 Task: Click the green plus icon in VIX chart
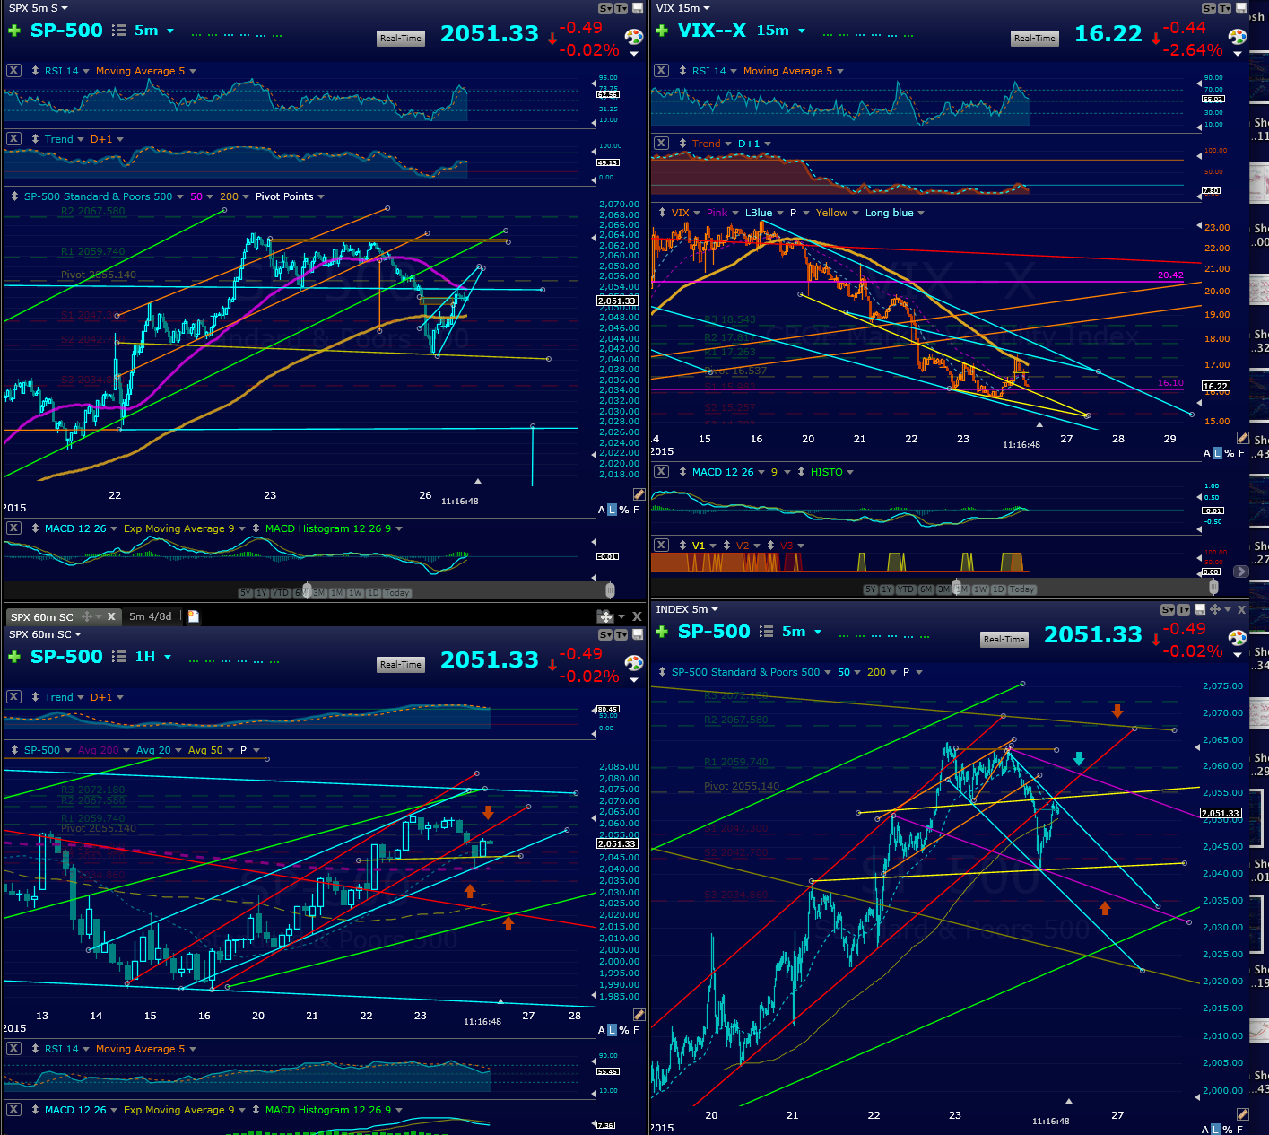[x=662, y=31]
